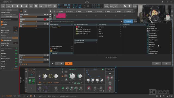Select the Devices tab in browser

(x=128, y=21)
